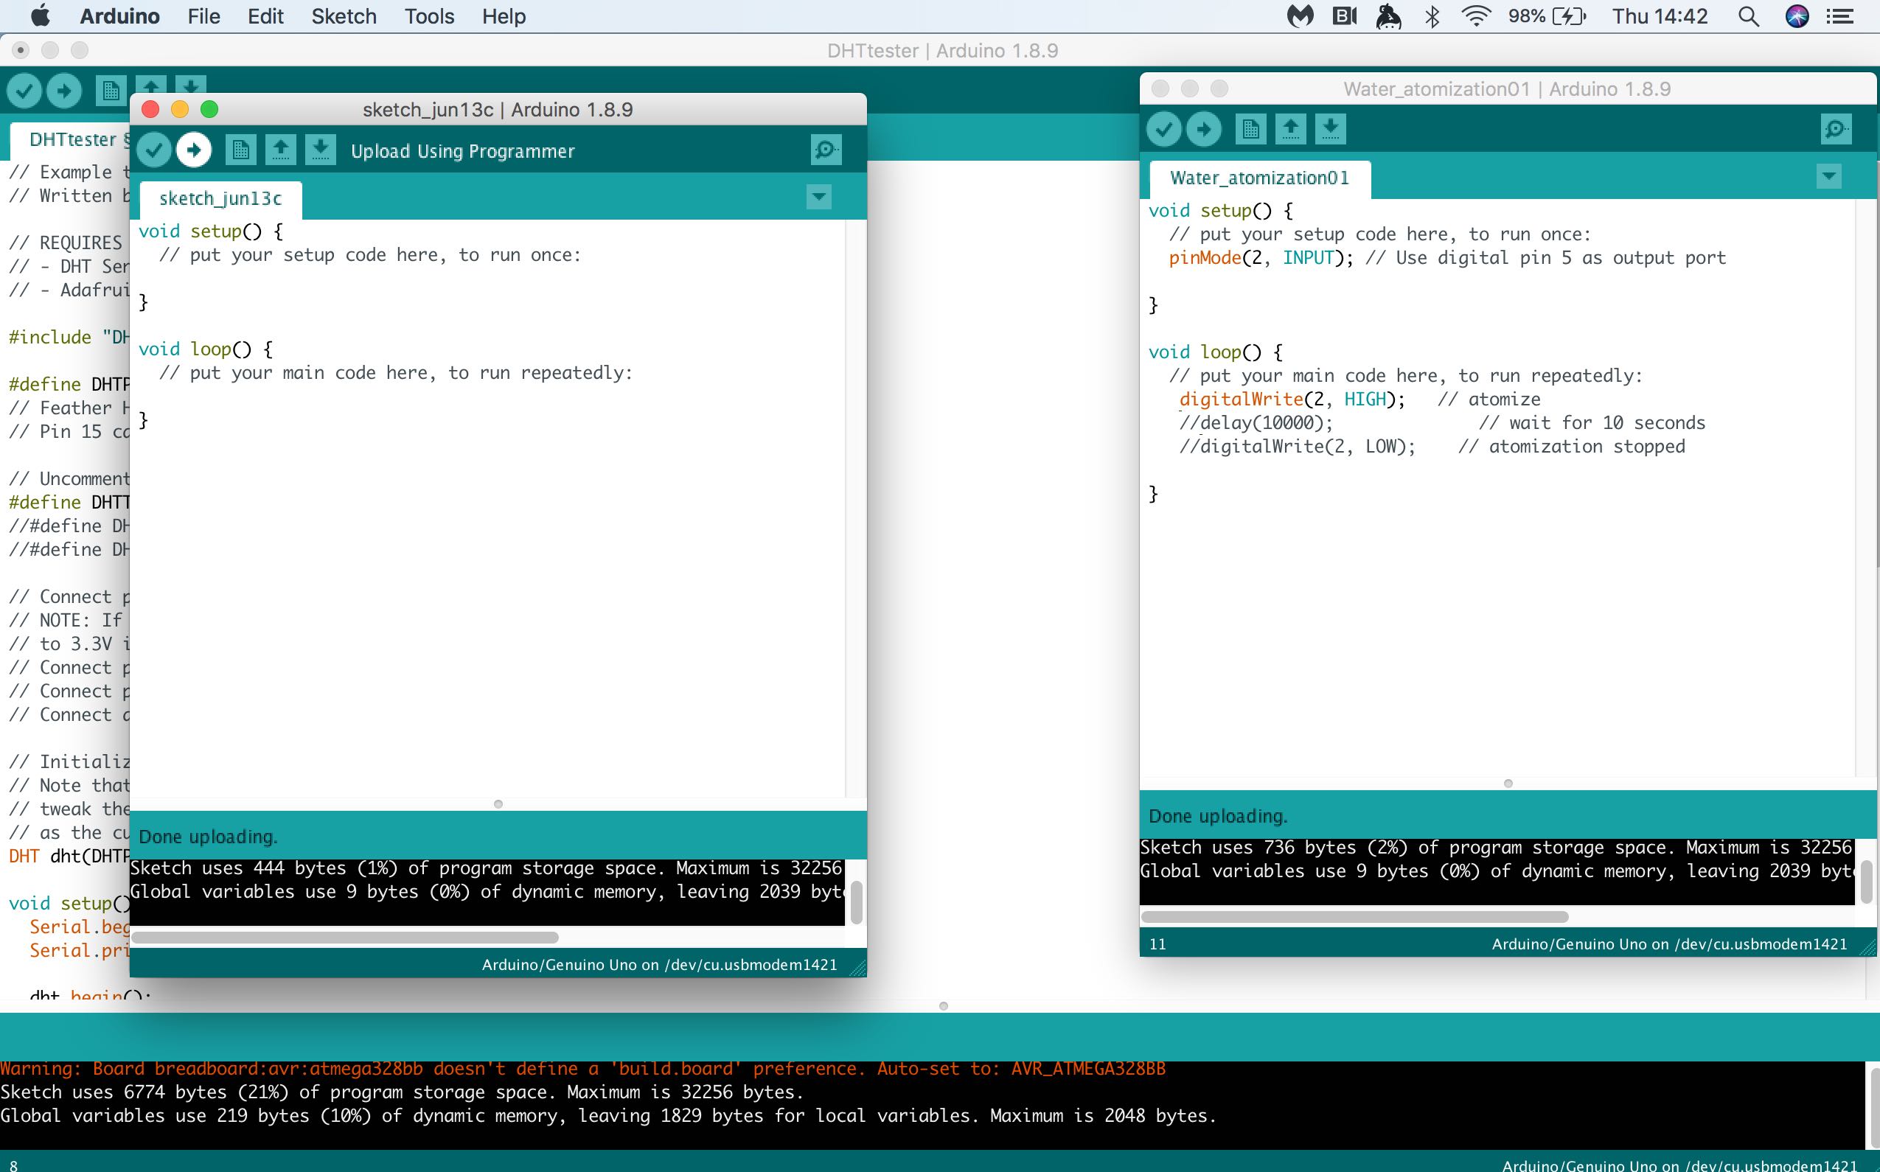Click 'Done uploading.' status in Water_atomization01 window

(x=1218, y=816)
